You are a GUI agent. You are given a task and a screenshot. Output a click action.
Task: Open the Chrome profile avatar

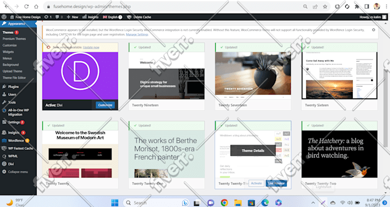click(x=377, y=6)
